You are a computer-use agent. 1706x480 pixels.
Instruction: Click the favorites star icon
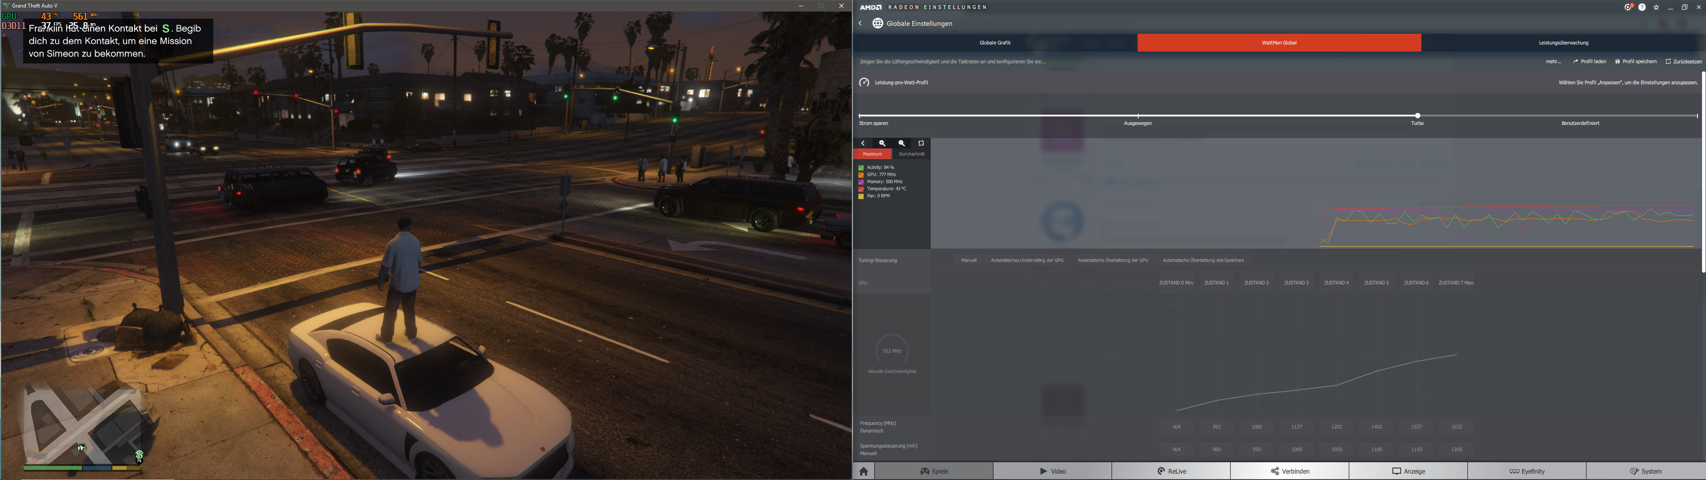pos(1656,7)
